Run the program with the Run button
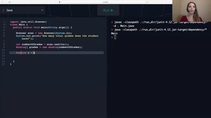 [x=108, y=10]
